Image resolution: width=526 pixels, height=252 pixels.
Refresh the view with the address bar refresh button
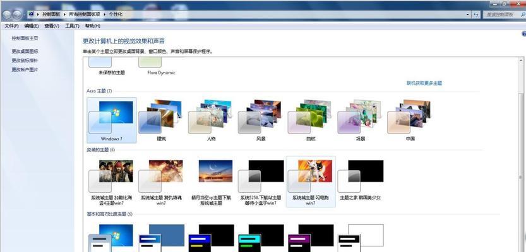click(476, 14)
